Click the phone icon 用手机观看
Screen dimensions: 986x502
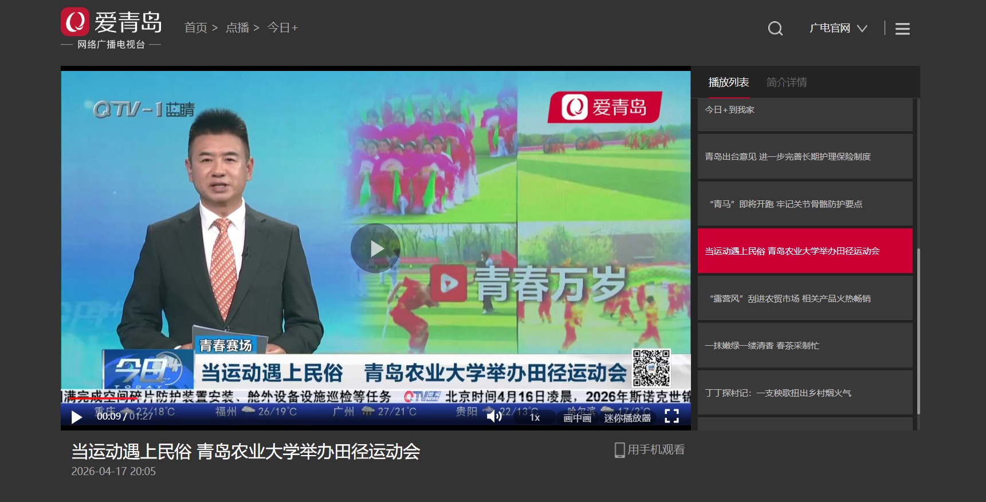tap(619, 450)
